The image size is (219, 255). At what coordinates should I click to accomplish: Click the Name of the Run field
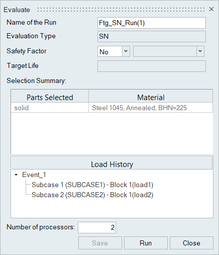152,23
